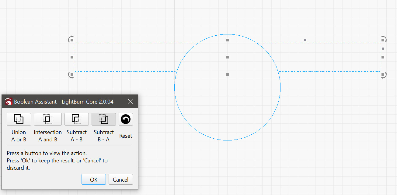The width and height of the screenshot is (397, 195).
Task: Select the bottom-left rotation arrow handle
Action: 71,75
